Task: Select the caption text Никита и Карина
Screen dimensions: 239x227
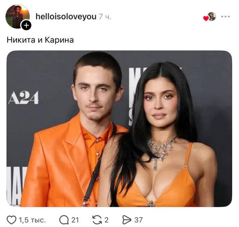Action: (x=40, y=40)
